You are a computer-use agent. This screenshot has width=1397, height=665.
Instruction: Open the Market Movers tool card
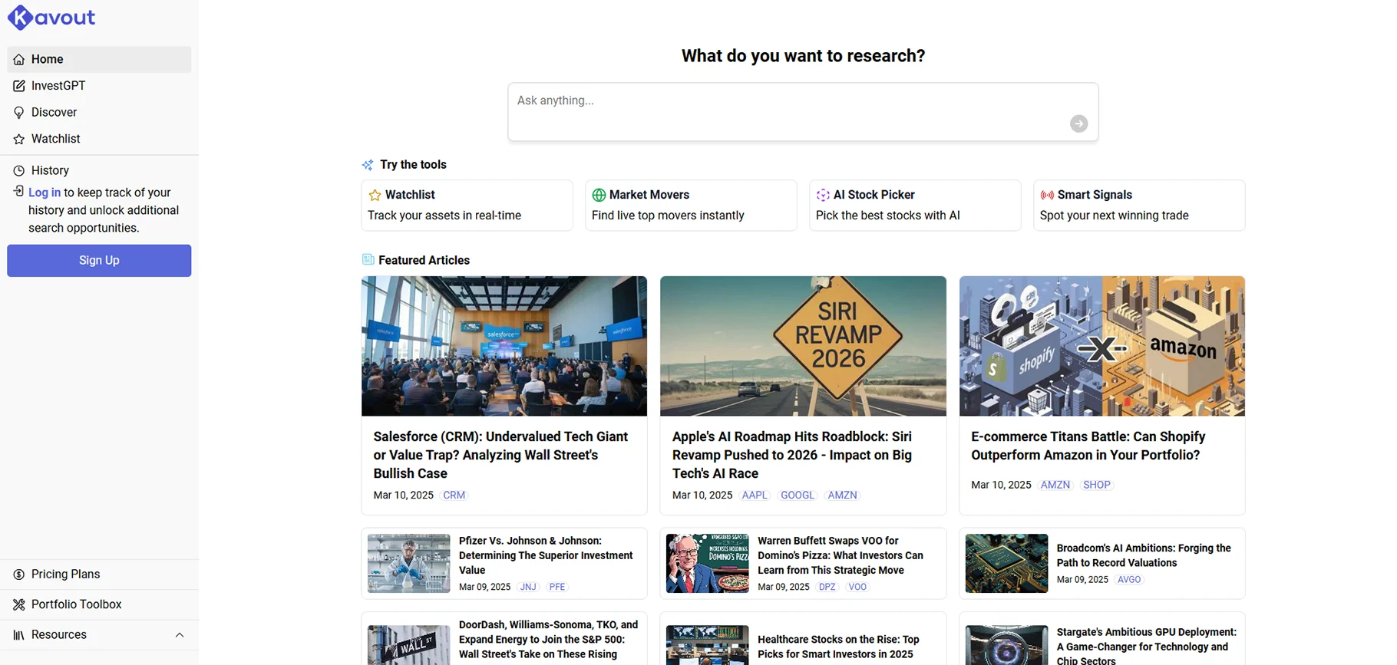coord(691,206)
